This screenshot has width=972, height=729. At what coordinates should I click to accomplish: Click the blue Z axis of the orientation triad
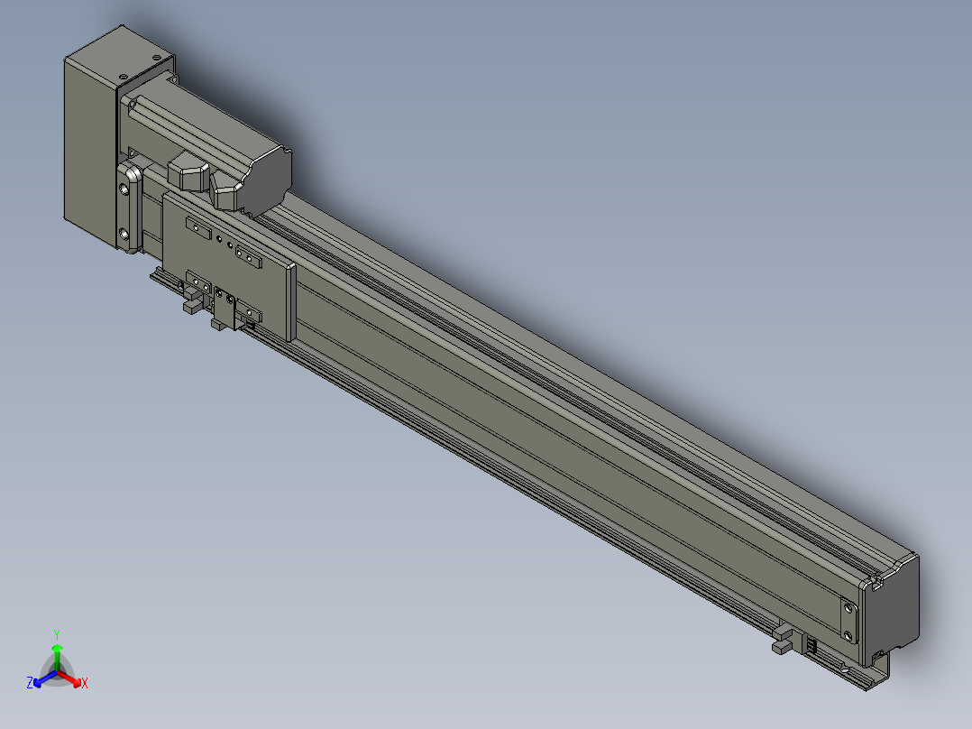42,679
